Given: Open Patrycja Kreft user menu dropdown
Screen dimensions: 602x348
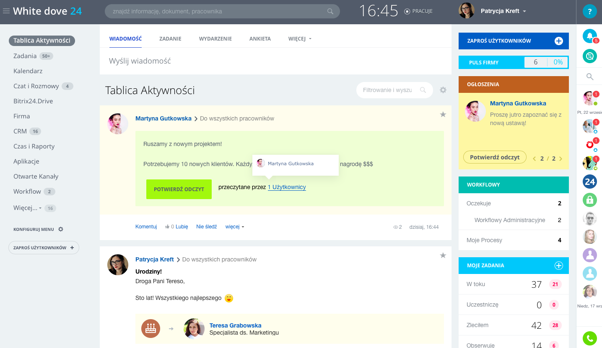Looking at the screenshot, I should tap(524, 11).
